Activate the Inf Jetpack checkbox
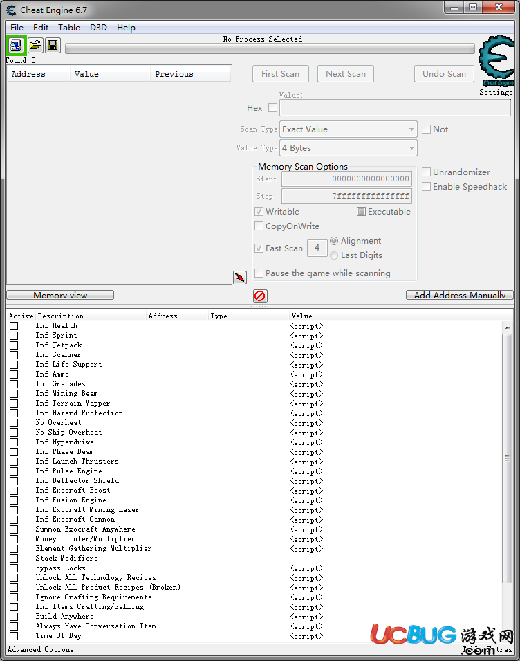Viewport: 520px width, 661px height. 14,345
